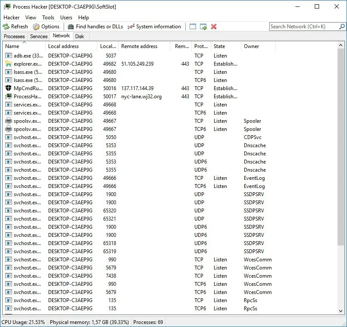Click icon of lsass.exe TCP6 row
Image resolution: width=347 pixels, height=327 pixels.
(x=9, y=80)
